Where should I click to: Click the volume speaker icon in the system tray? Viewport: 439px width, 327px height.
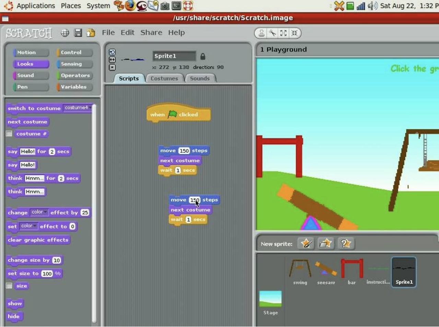[372, 6]
